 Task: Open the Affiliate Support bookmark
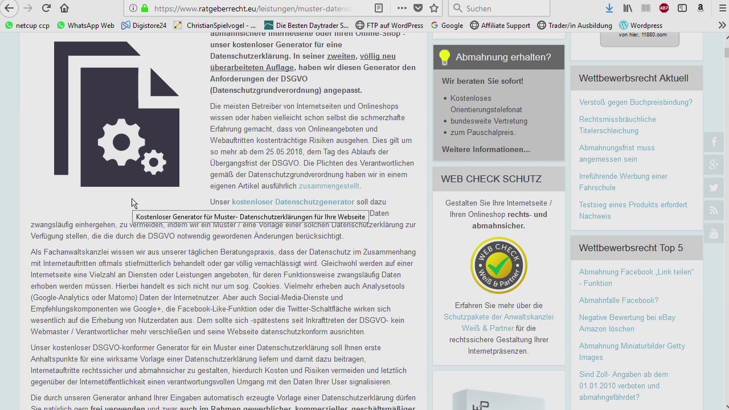[500, 26]
